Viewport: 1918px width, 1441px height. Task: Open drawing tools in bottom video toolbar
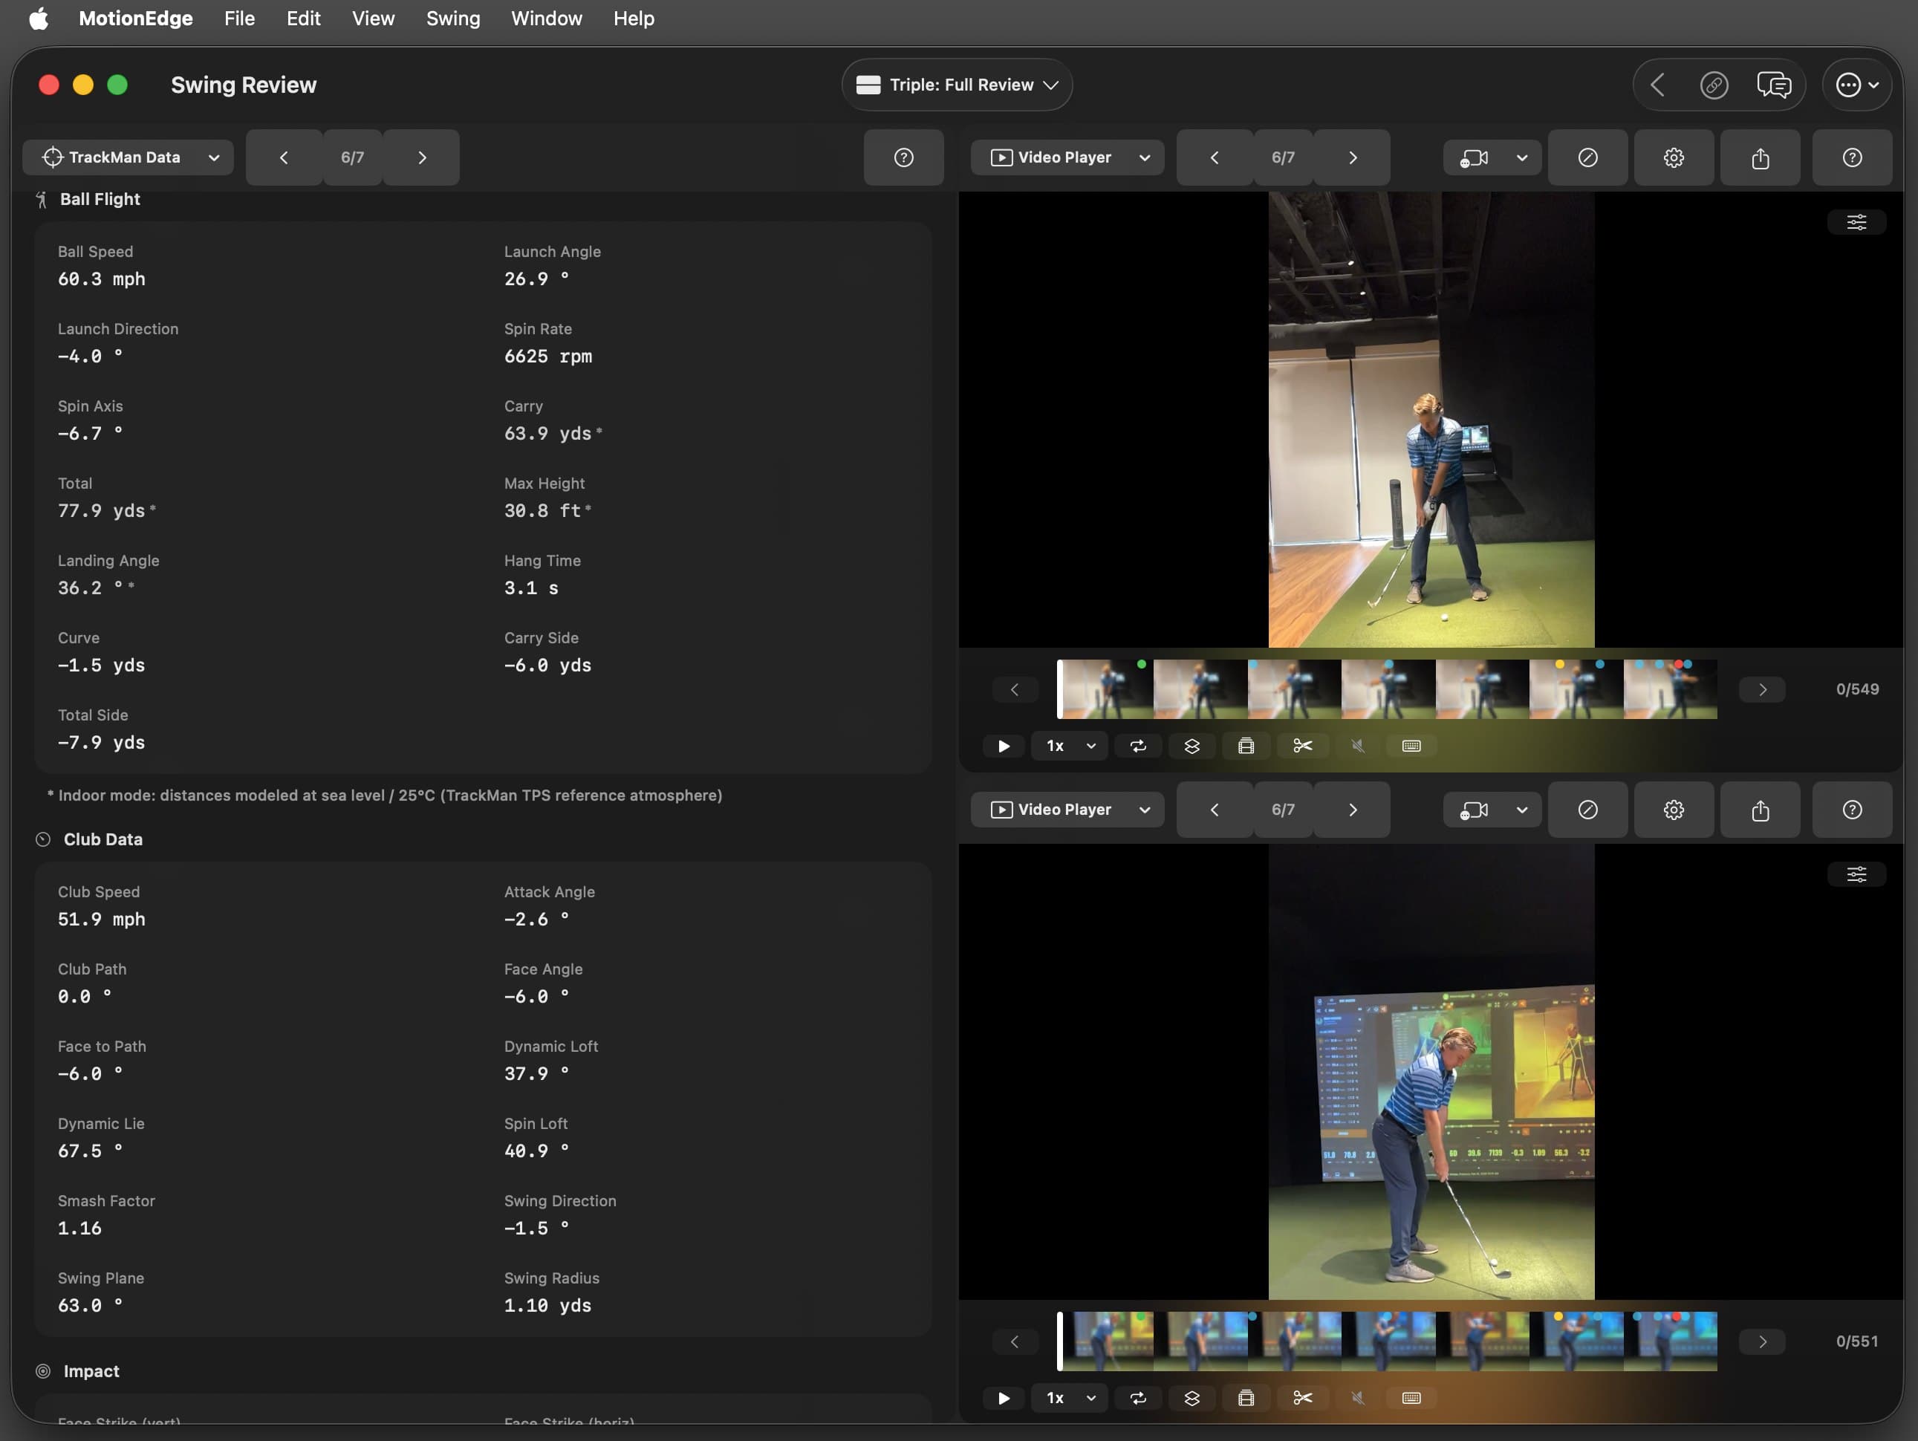click(1587, 809)
